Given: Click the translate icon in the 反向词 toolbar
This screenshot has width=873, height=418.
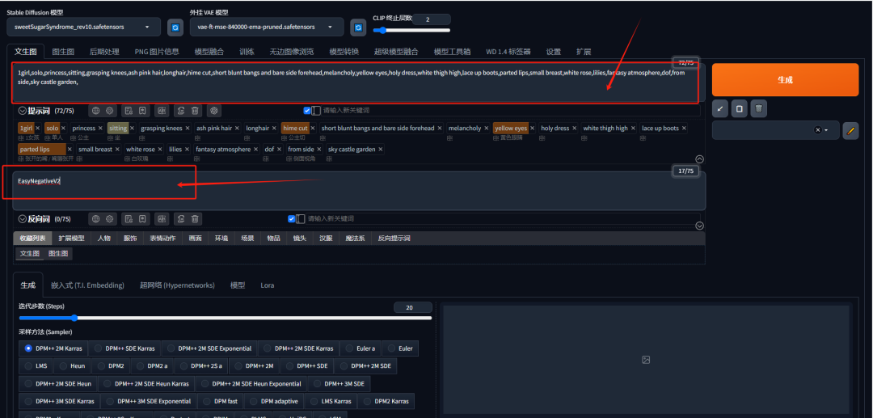Looking at the screenshot, I should (x=162, y=219).
